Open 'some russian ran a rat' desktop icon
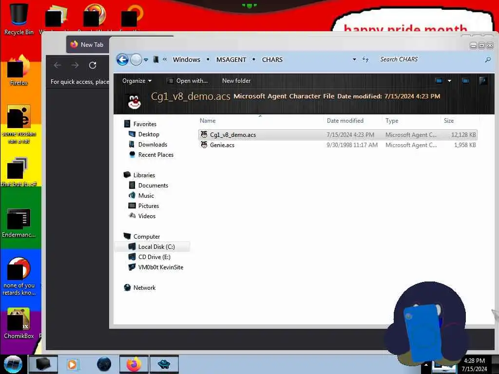 pyautogui.click(x=19, y=125)
